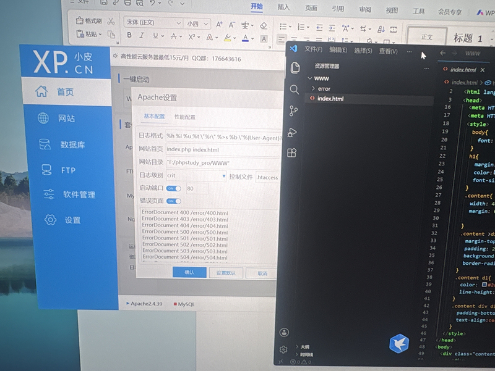
Task: Click the Numbered list icon in WPS
Action: [301, 27]
